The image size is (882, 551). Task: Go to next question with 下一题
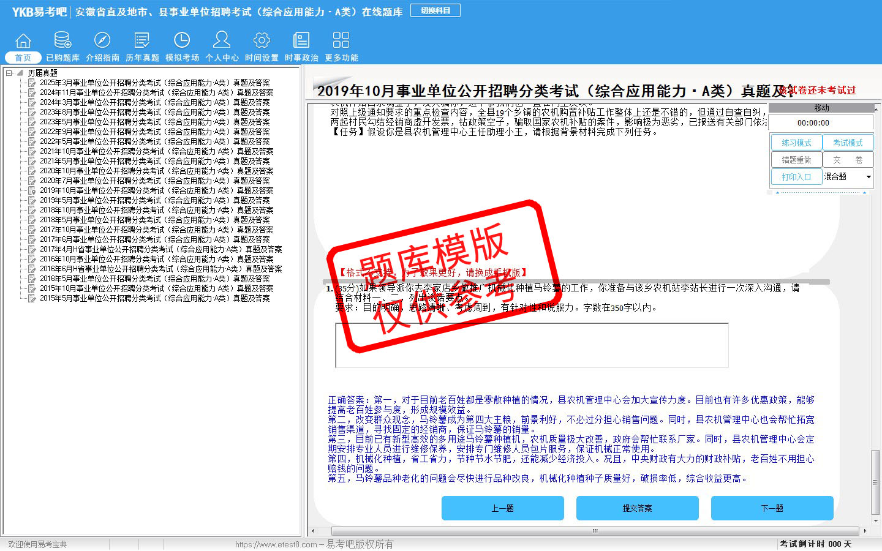(x=772, y=508)
